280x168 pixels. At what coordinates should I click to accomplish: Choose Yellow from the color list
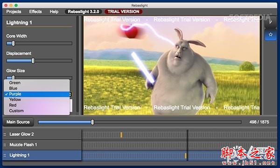point(37,99)
